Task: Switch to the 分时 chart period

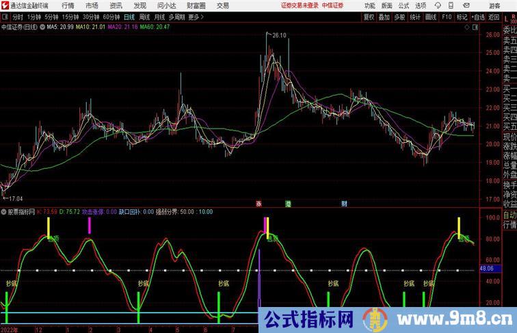Action: pyautogui.click(x=18, y=17)
